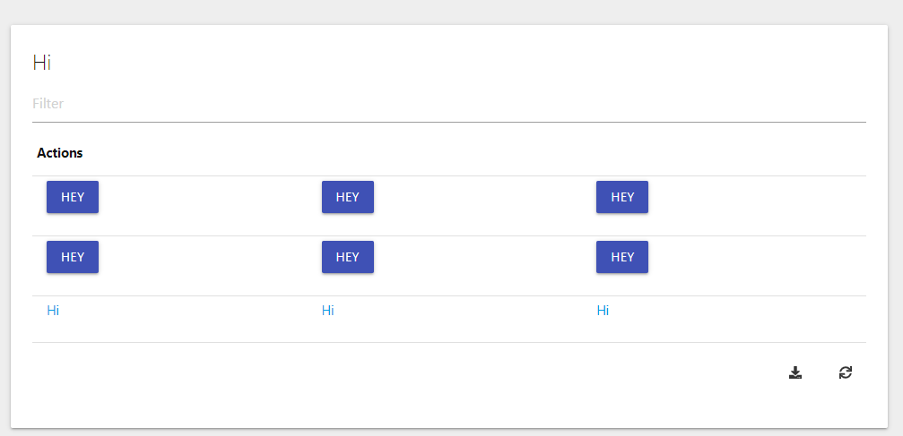Click empty footer area left of download icon
The image size is (903, 436).
[x=404, y=372]
